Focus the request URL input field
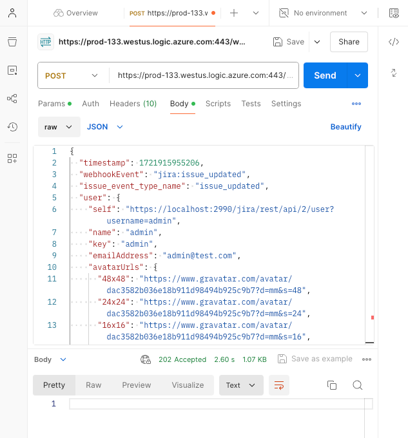The height and width of the screenshot is (438, 408). [x=205, y=75]
